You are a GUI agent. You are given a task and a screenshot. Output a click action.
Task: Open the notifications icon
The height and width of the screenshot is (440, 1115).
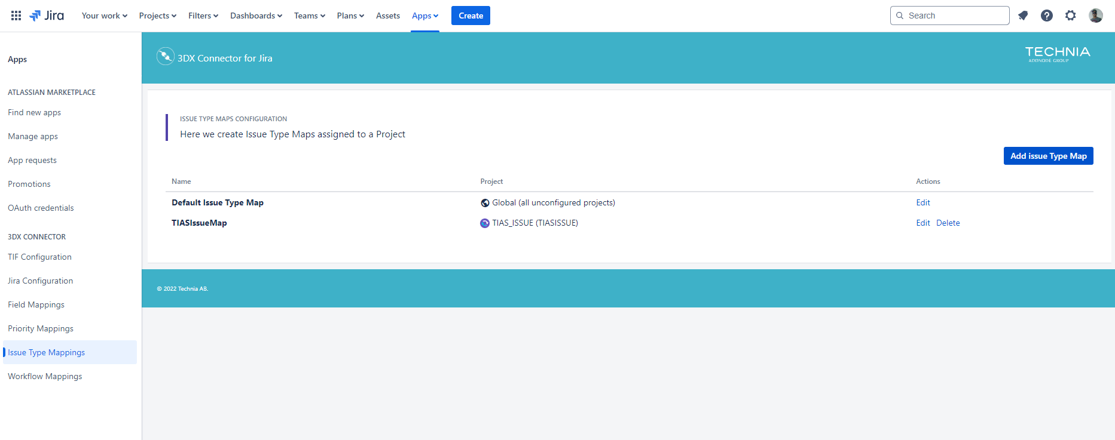[1023, 16]
